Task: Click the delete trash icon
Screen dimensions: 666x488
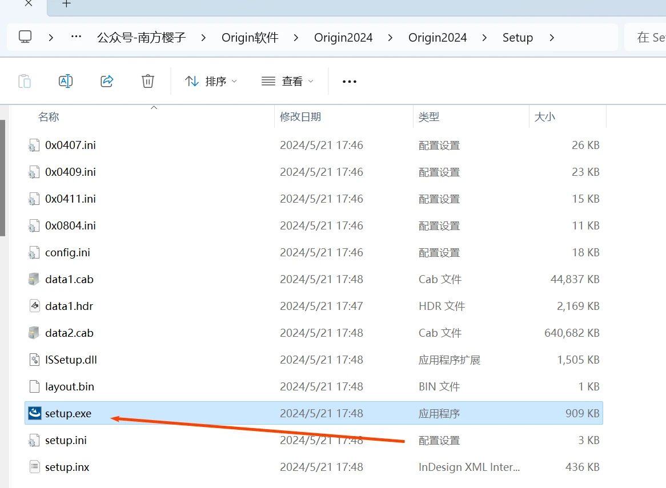Action: coord(148,80)
